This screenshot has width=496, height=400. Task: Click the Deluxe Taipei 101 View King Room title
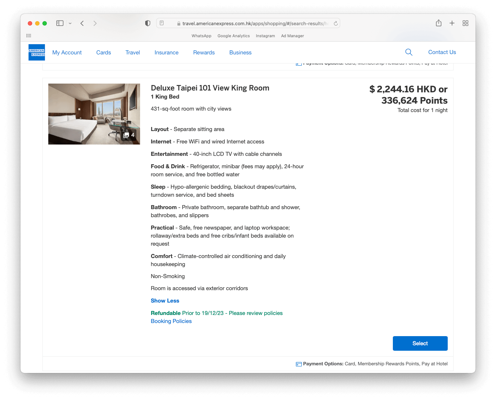click(210, 88)
